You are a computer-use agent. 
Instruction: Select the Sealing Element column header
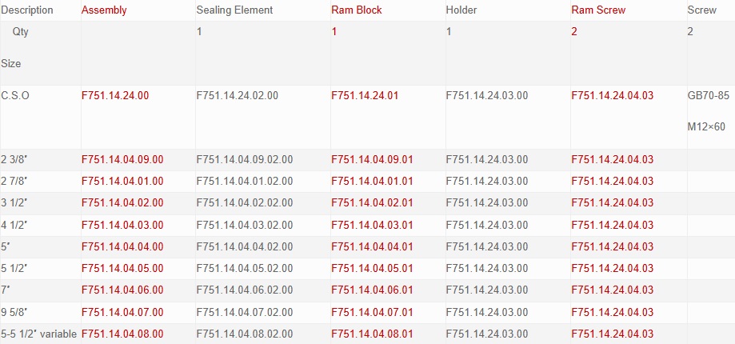pos(234,10)
